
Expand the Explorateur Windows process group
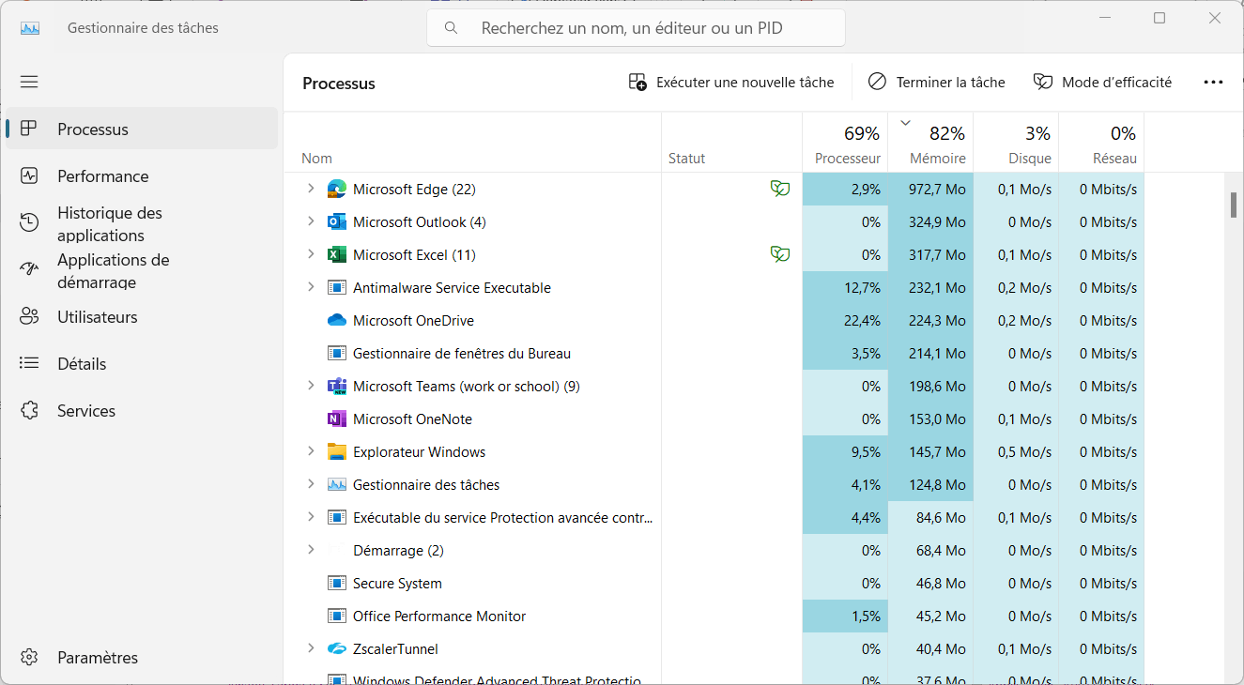click(311, 451)
